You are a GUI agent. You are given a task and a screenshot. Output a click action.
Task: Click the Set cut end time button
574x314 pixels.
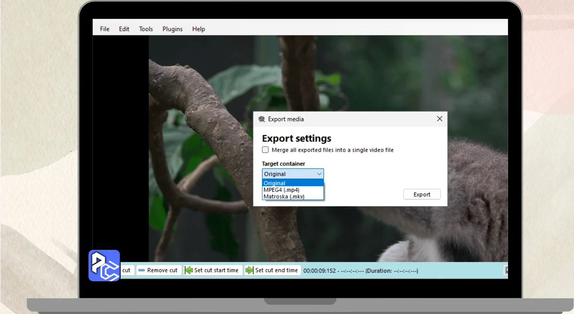click(272, 270)
